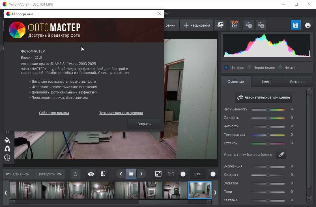Click the Версия: 21.0 text

(x=31, y=58)
